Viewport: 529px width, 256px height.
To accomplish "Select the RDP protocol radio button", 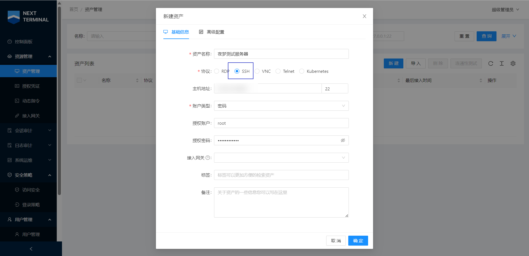I will (217, 71).
